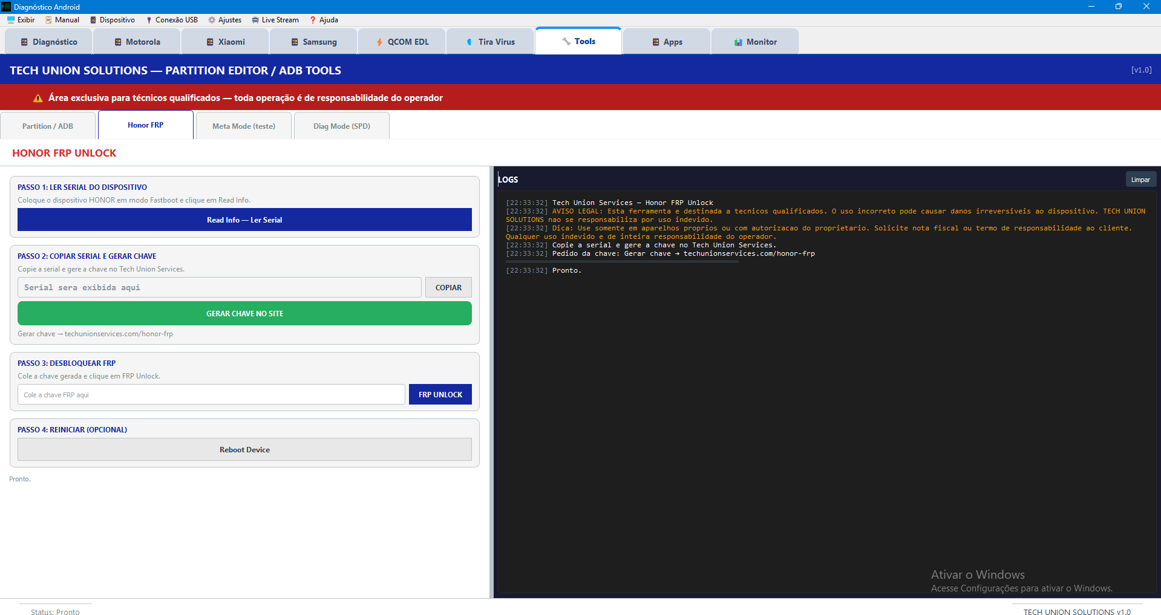Click the Tira Virus shield icon
1161x615 pixels.
tap(469, 42)
